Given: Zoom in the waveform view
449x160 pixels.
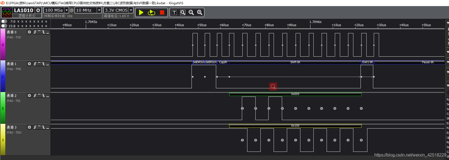Looking at the screenshot, I should (x=200, y=12).
